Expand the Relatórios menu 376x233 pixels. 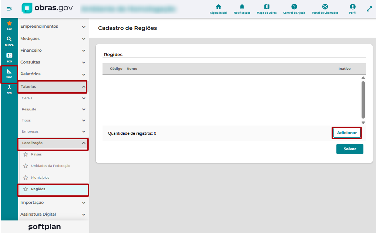point(53,74)
